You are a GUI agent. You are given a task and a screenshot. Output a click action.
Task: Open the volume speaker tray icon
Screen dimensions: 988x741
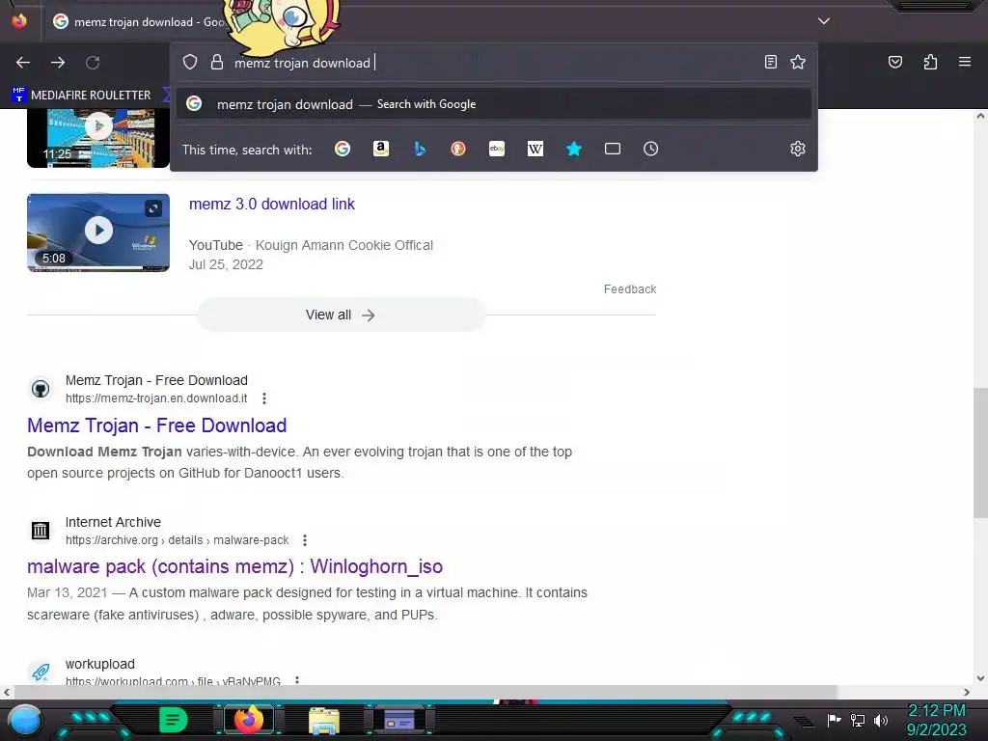tap(880, 720)
